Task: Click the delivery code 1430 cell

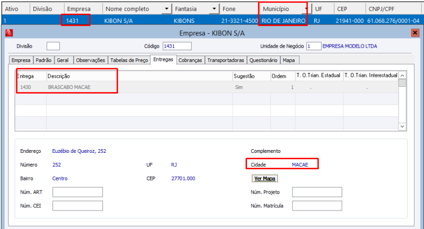Action: click(25, 87)
